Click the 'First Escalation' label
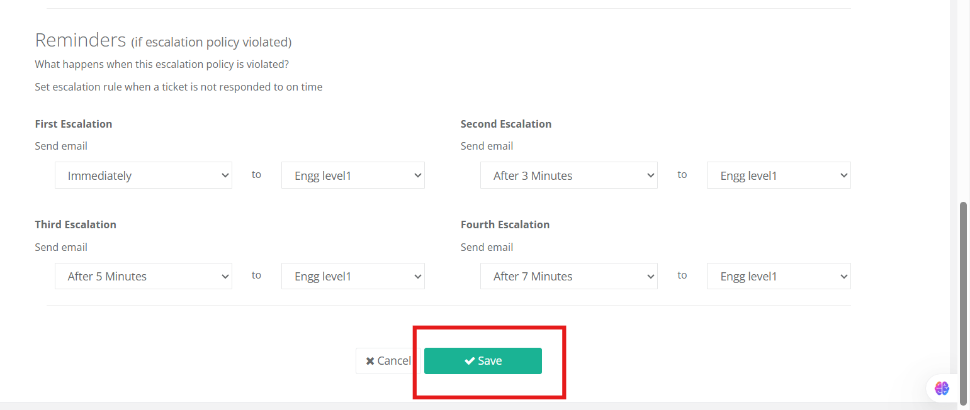The width and height of the screenshot is (970, 410). coord(74,124)
